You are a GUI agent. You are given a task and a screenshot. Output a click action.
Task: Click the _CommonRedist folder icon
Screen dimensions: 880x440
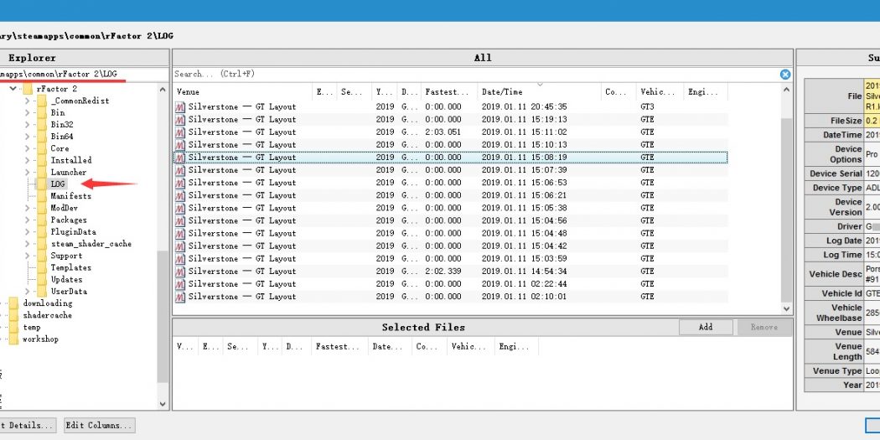point(42,101)
